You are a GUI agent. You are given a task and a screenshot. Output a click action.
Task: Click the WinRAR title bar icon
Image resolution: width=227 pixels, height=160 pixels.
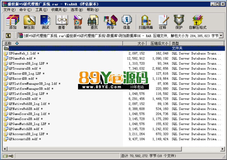pyautogui.click(x=5, y=4)
